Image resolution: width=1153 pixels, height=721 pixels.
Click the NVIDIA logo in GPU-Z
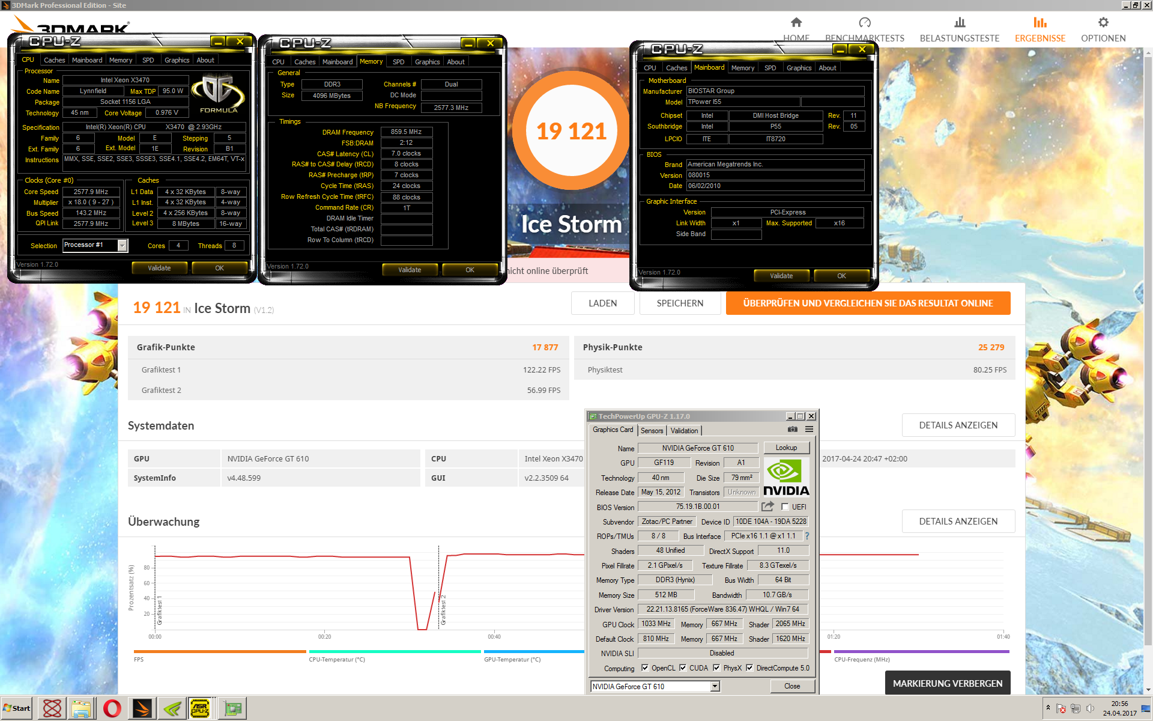pyautogui.click(x=786, y=478)
